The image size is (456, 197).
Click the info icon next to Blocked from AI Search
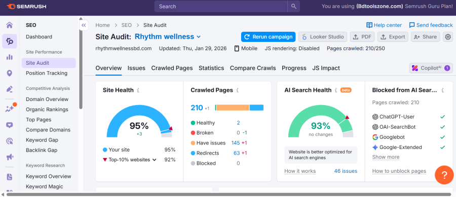tap(443, 90)
